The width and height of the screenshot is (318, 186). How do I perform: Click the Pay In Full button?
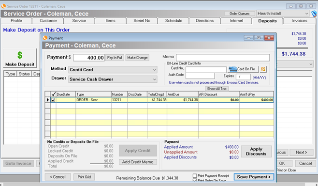pos(115,58)
